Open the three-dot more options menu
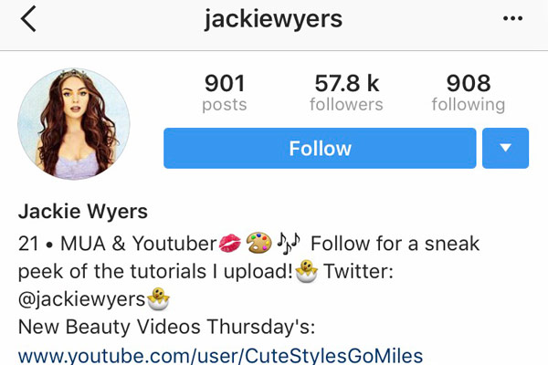The width and height of the screenshot is (548, 365). [512, 18]
